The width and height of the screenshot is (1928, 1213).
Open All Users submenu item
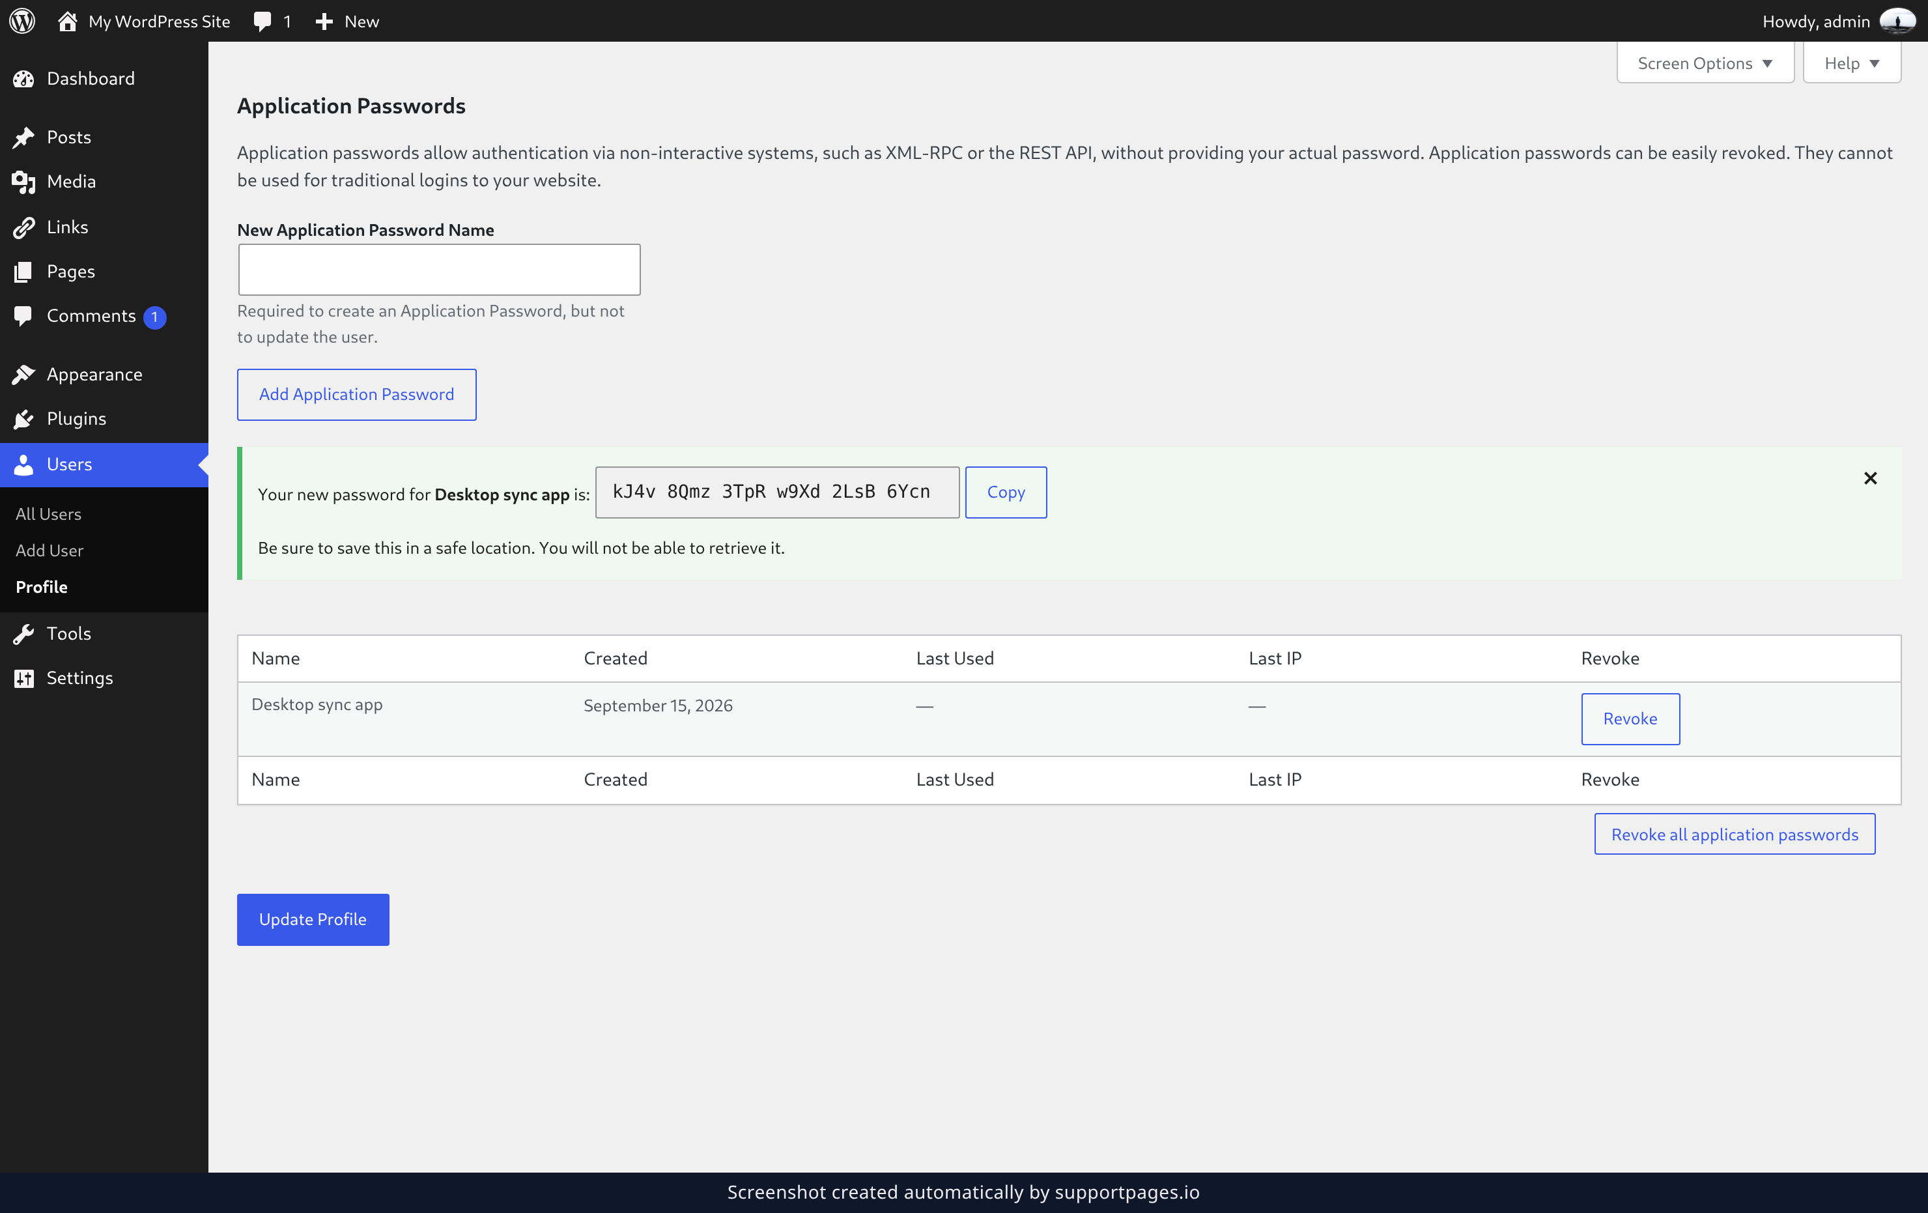click(x=48, y=514)
